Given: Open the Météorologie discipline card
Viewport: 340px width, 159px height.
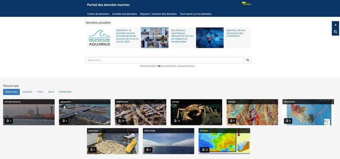Looking at the screenshot, I should coord(169,141).
